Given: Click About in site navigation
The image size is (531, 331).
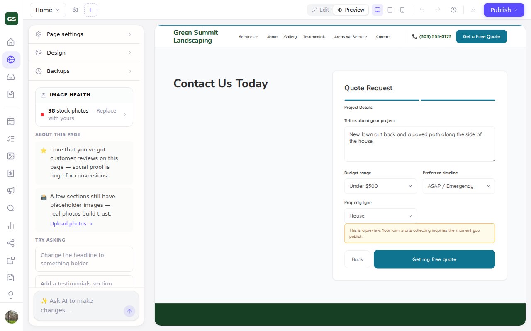Looking at the screenshot, I should click(x=272, y=37).
